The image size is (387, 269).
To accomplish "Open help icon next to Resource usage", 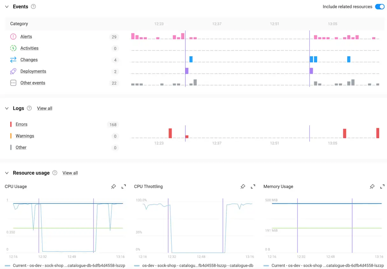I will [55, 173].
